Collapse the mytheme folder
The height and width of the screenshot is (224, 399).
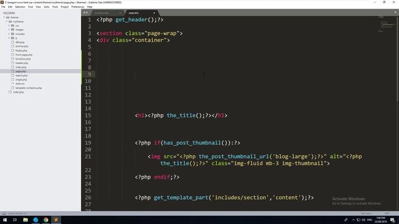click(x=7, y=22)
